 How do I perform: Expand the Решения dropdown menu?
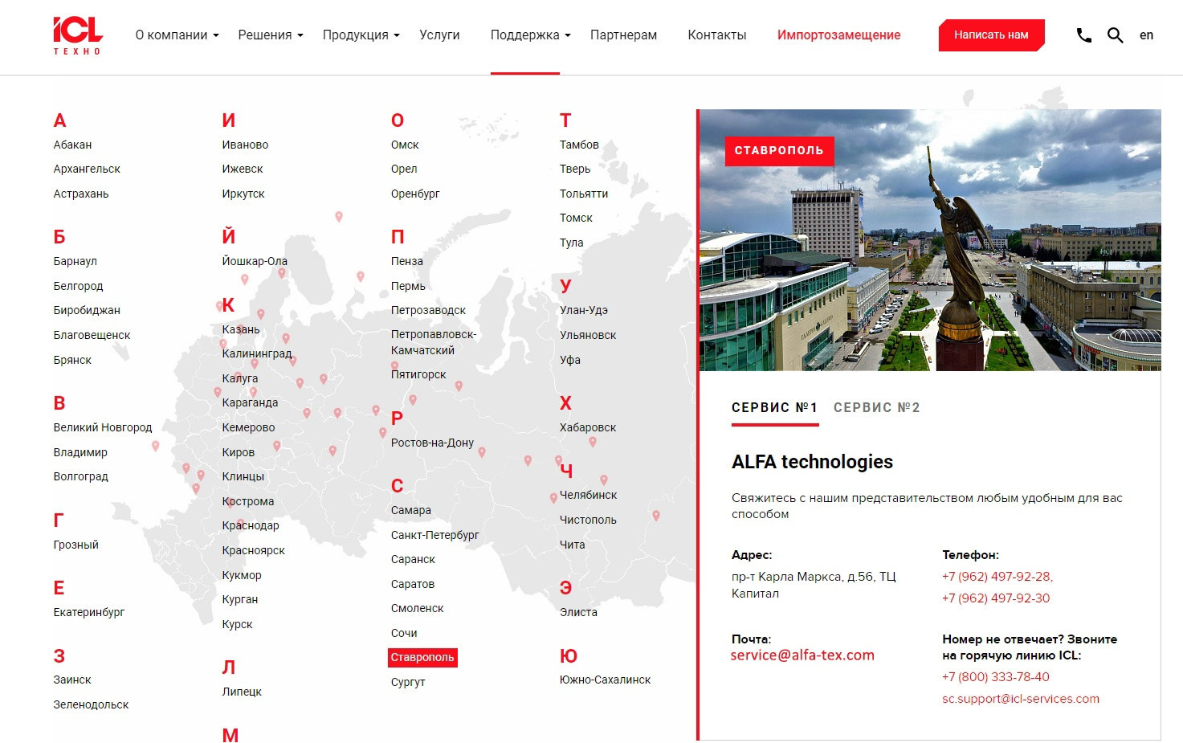271,35
